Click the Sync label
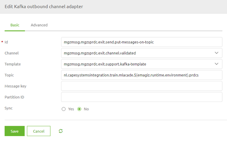The width and height of the screenshot is (227, 141). (9, 108)
